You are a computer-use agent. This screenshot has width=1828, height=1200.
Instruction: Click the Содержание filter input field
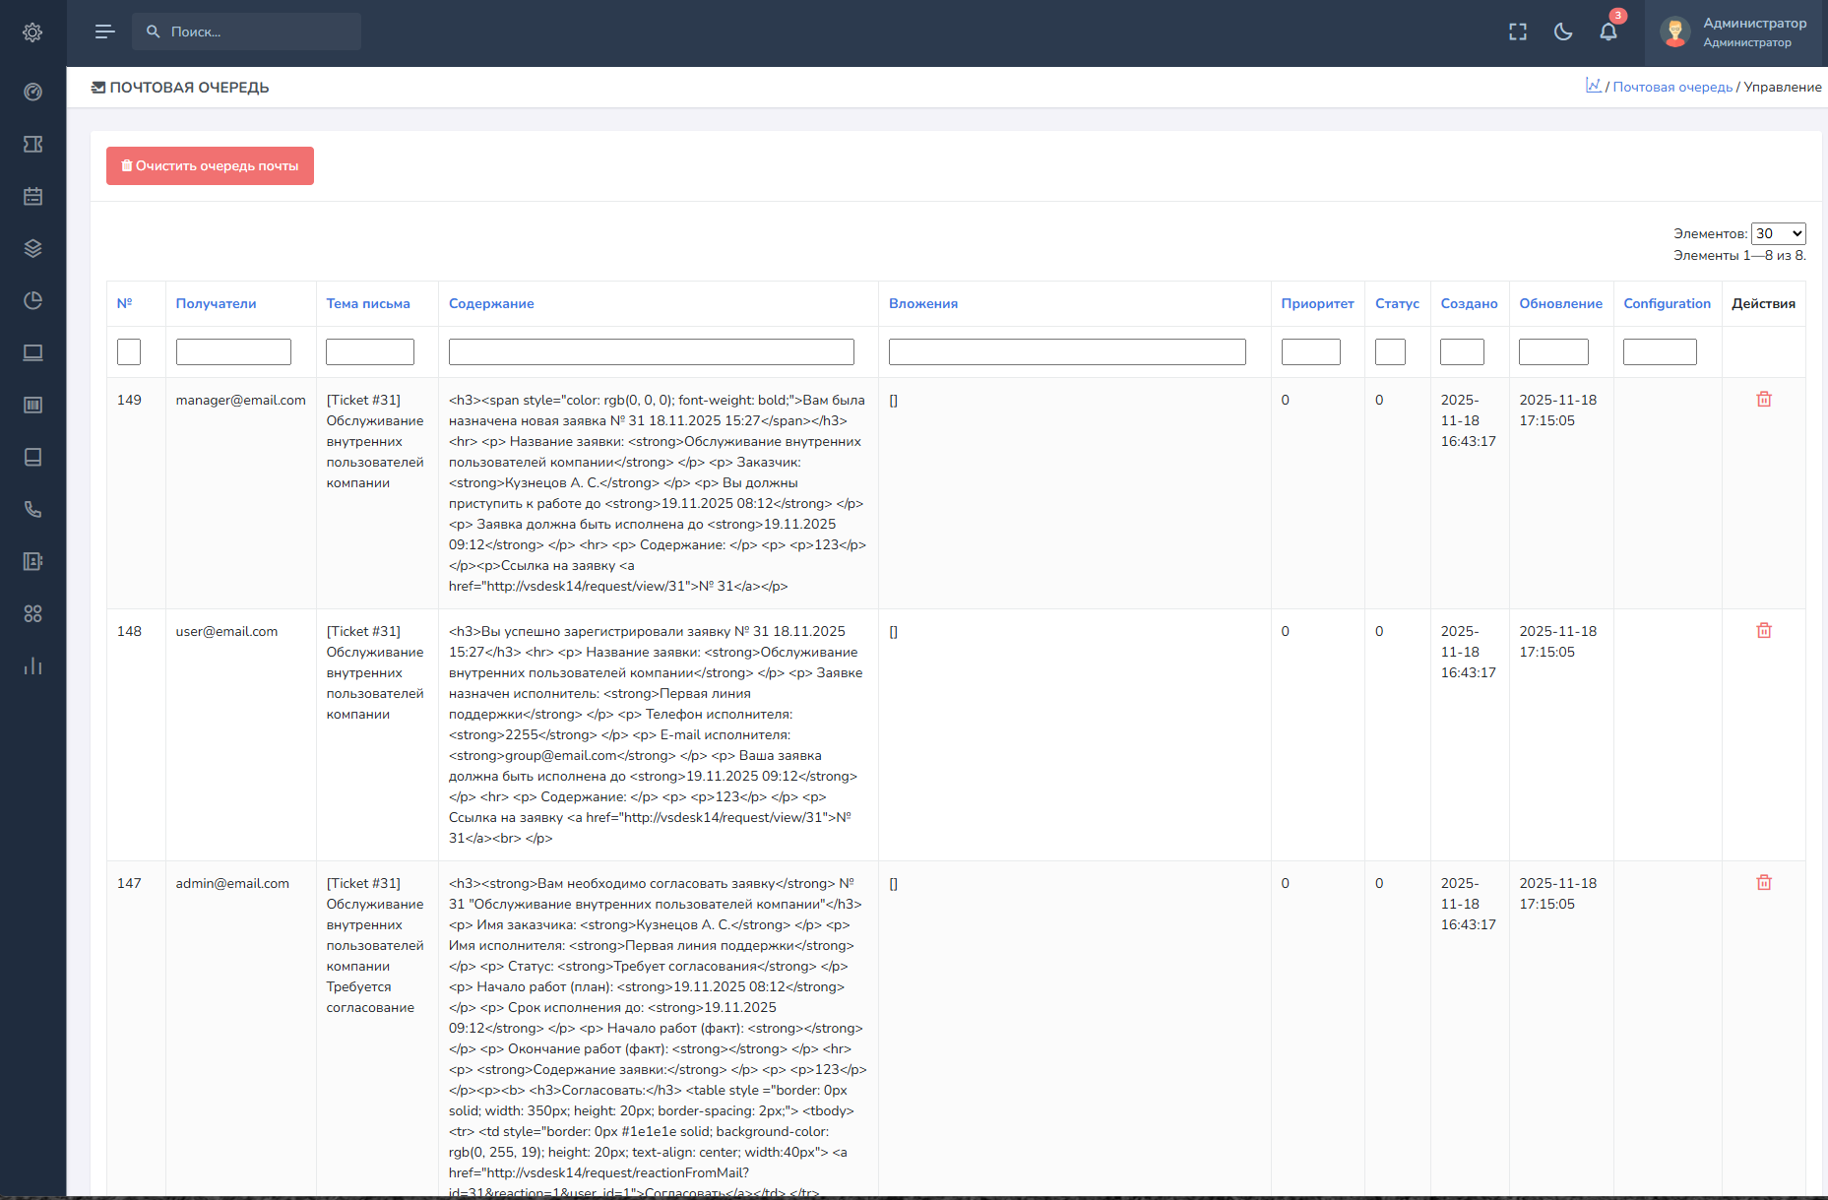tap(651, 351)
